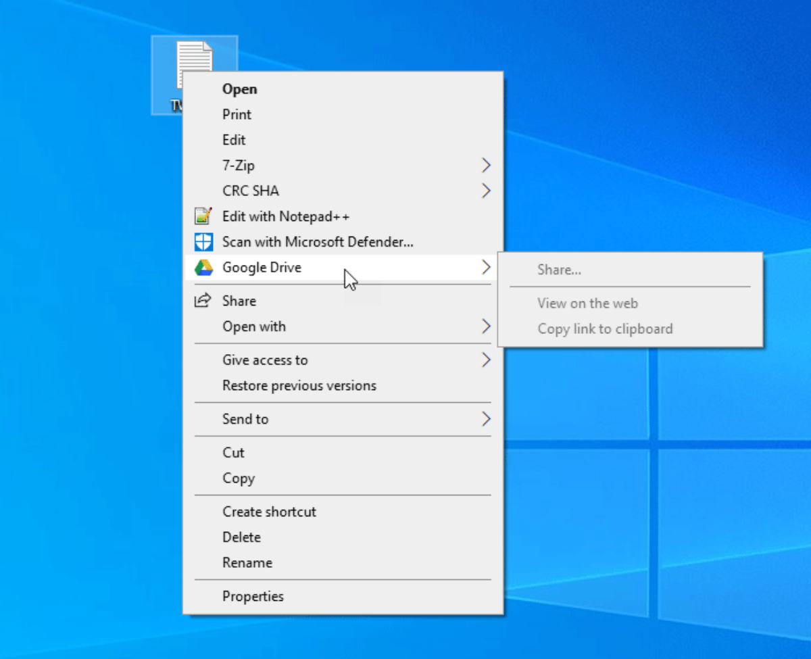Image resolution: width=811 pixels, height=659 pixels.
Task: Expand the 7-Zip submenu arrow
Action: (x=486, y=165)
